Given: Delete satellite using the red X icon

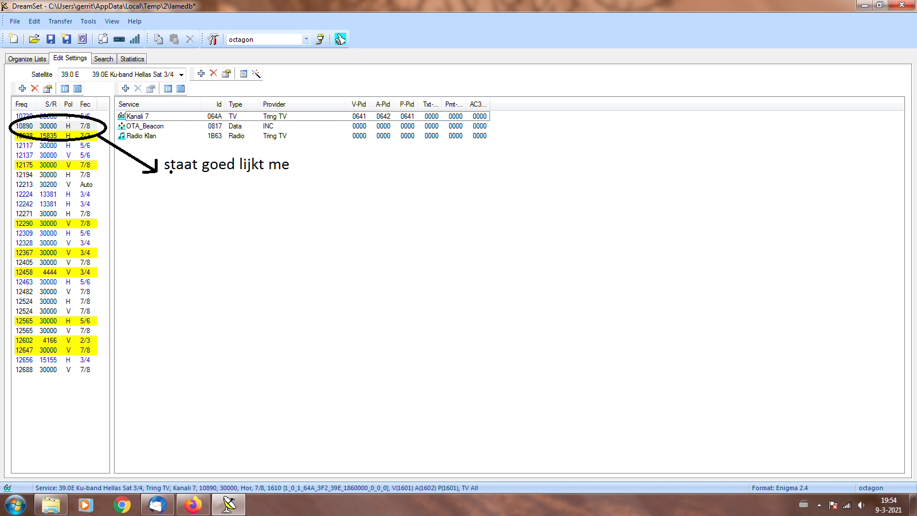Looking at the screenshot, I should tap(213, 73).
